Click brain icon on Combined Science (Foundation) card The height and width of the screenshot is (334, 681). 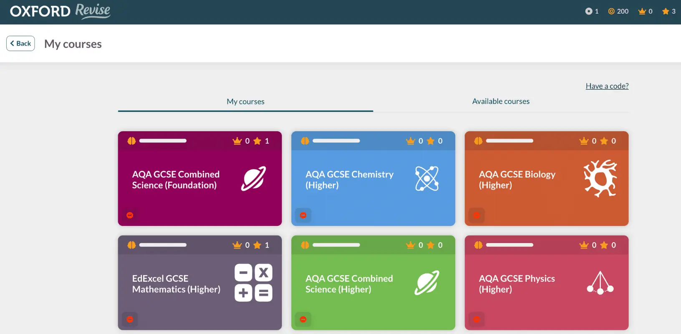[131, 141]
